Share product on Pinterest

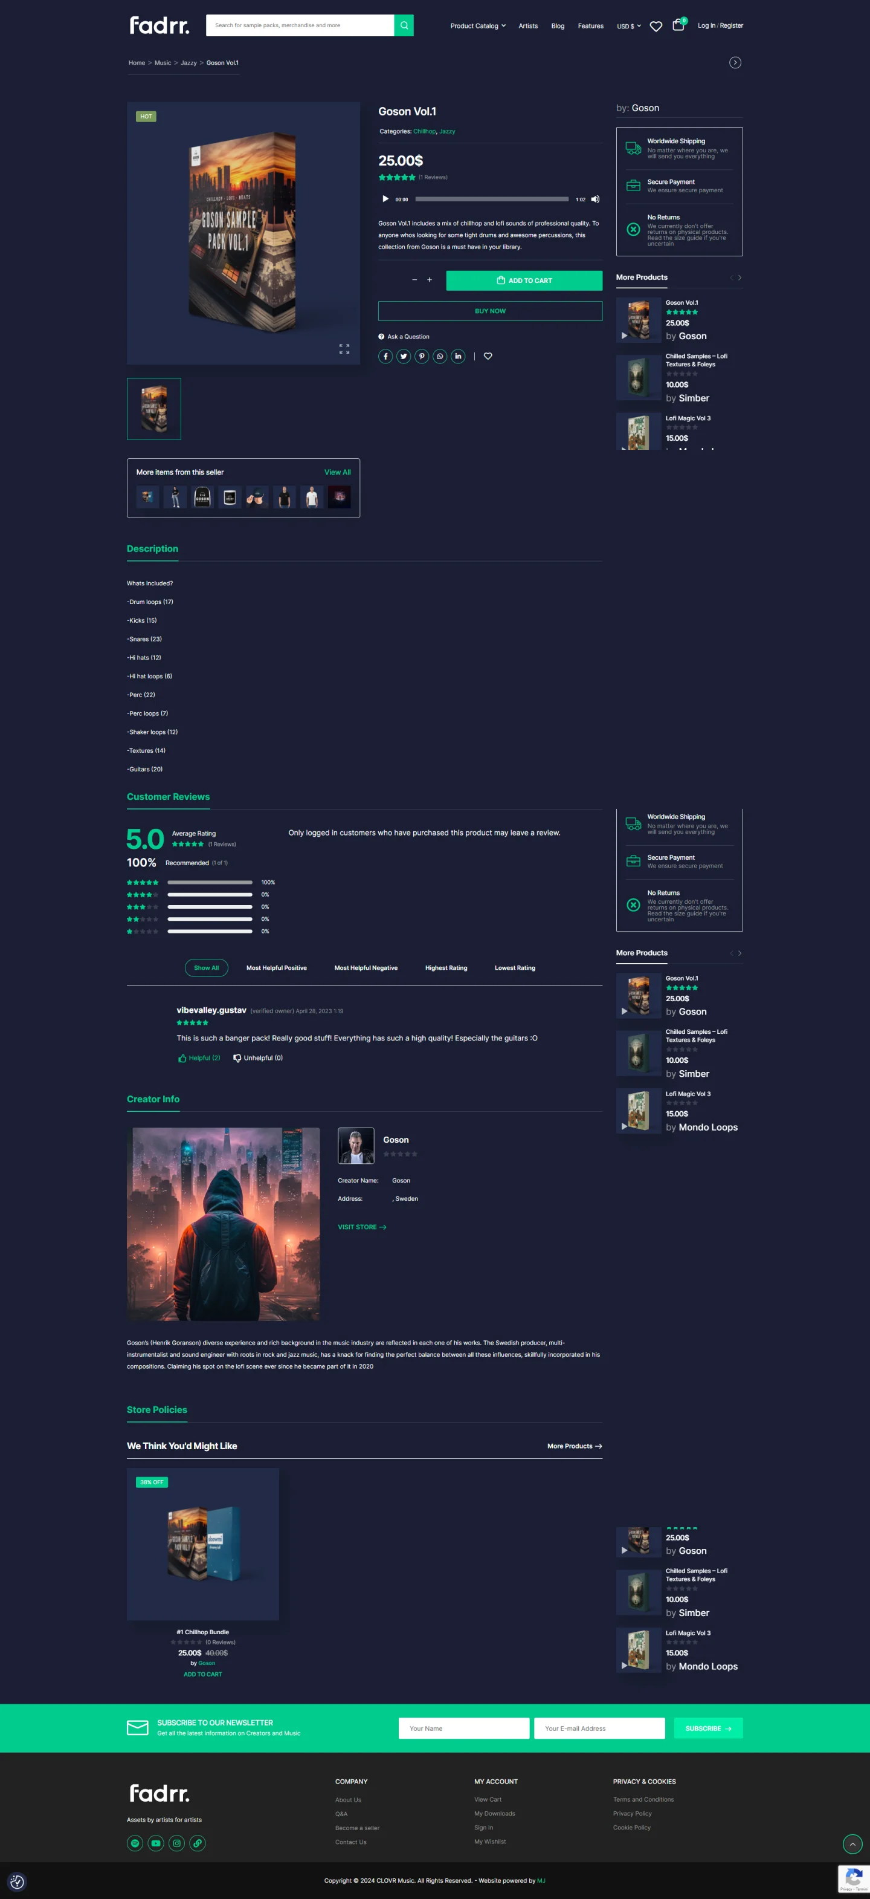tap(421, 357)
